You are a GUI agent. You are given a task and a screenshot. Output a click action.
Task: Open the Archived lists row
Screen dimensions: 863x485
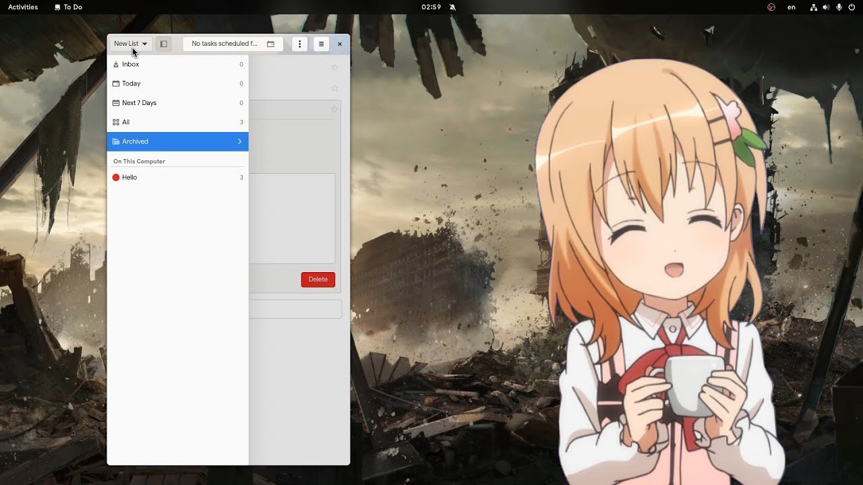[x=177, y=141]
